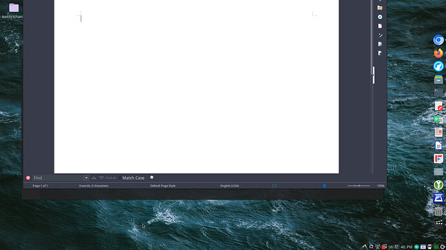The width and height of the screenshot is (446, 250).
Task: Close the Find toolbar
Action: pyautogui.click(x=28, y=178)
